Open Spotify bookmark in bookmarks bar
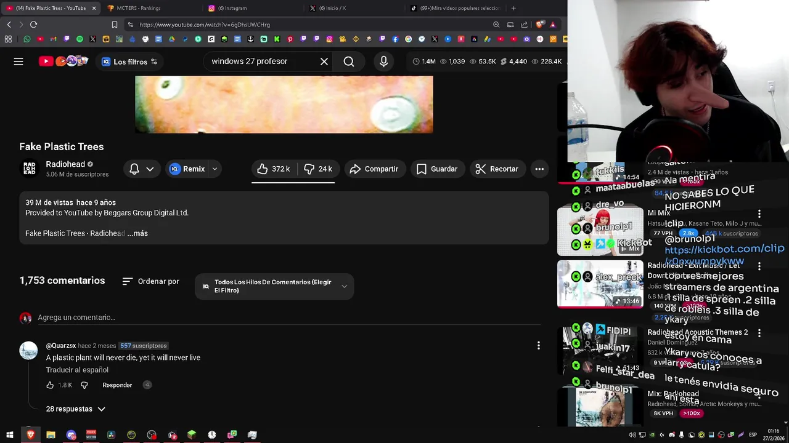Image resolution: width=789 pixels, height=443 pixels. [x=80, y=39]
